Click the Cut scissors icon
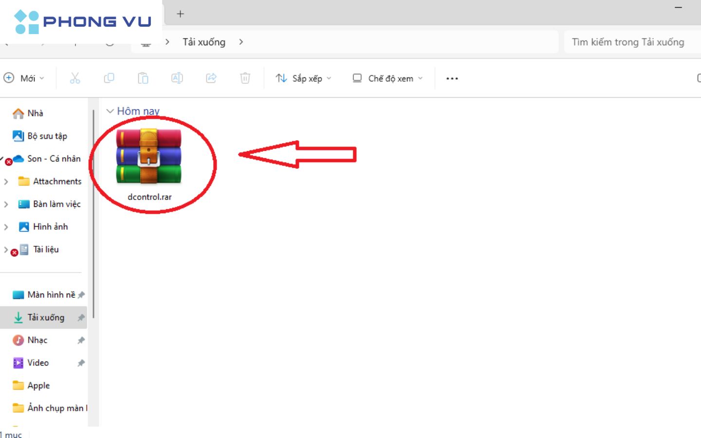The image size is (701, 438). click(75, 78)
